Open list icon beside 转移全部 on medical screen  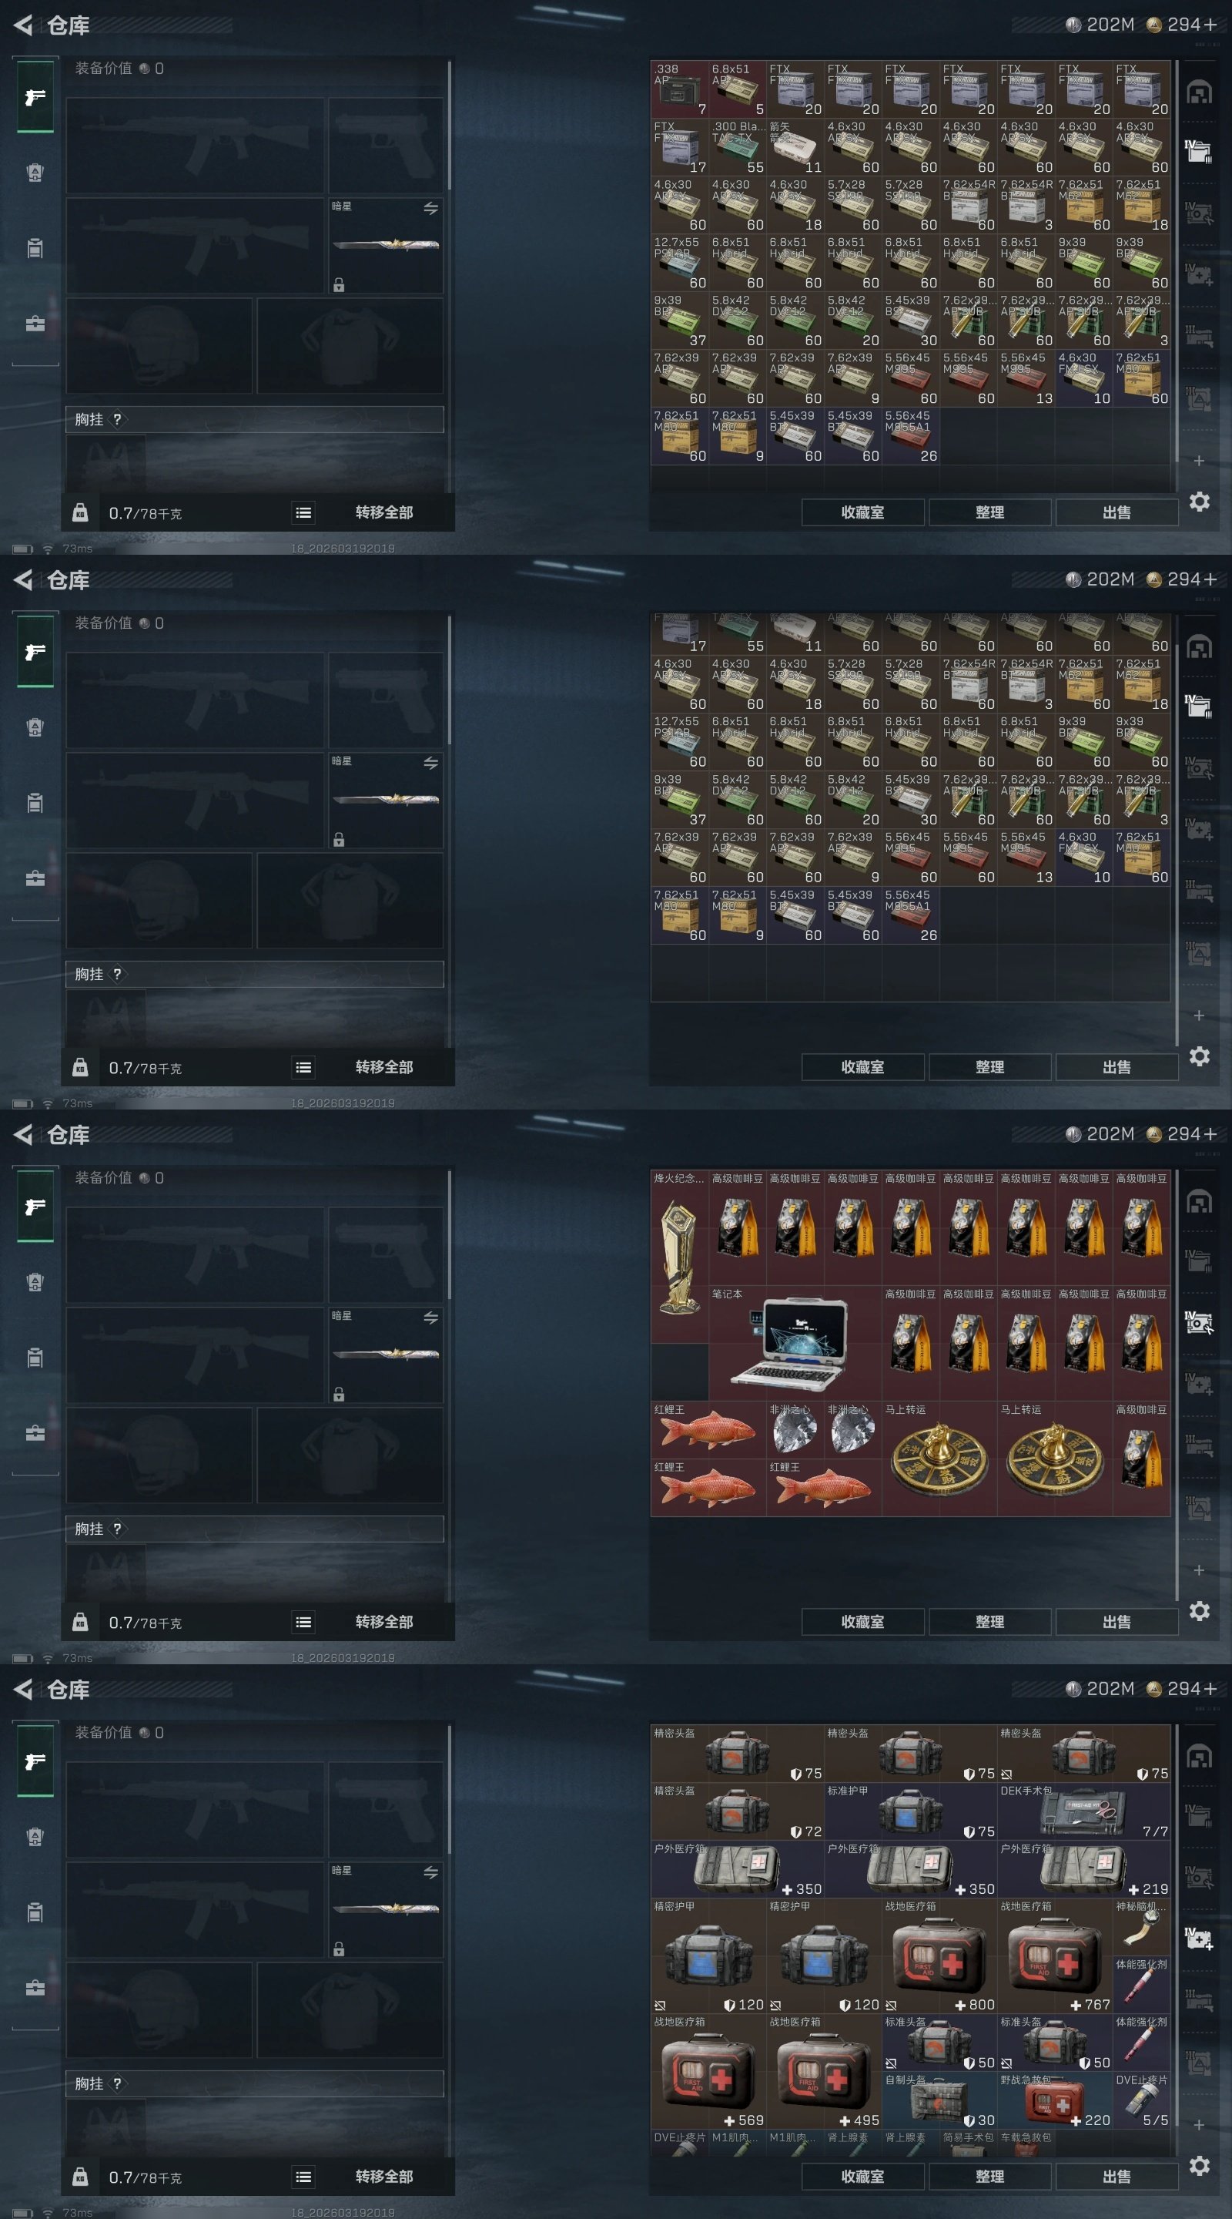[303, 2176]
